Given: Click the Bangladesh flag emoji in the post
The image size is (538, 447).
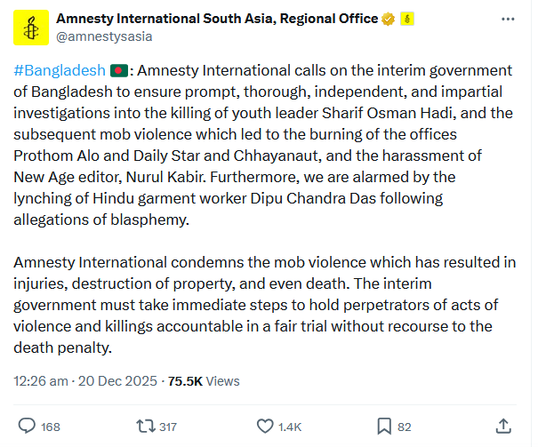Looking at the screenshot, I should [120, 70].
